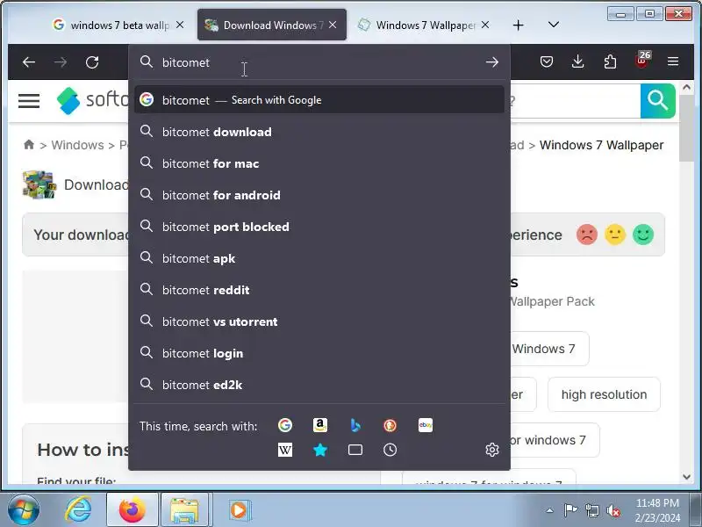
Task: Click the Softonic home breadcrumb icon
Action: click(x=29, y=145)
